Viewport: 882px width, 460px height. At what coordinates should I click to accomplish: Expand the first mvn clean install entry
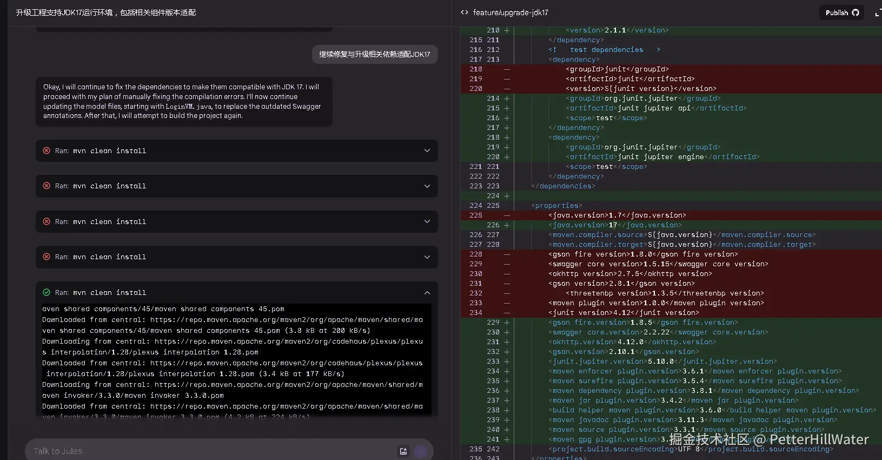pyautogui.click(x=427, y=151)
